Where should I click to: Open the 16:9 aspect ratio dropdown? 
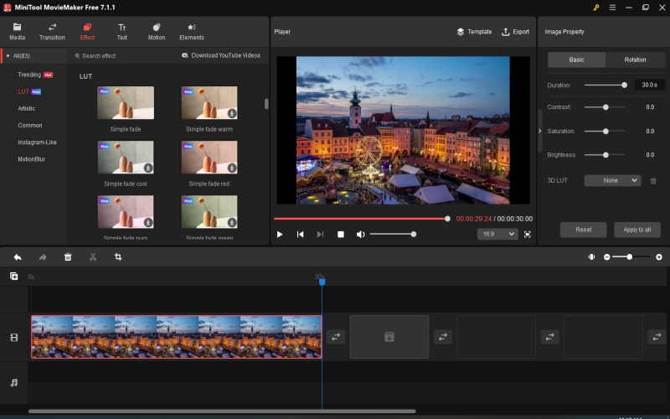pos(497,235)
